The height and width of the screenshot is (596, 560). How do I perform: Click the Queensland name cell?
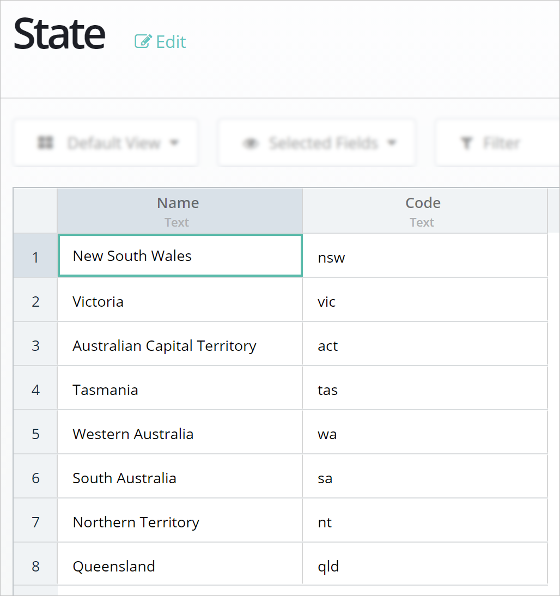click(179, 567)
